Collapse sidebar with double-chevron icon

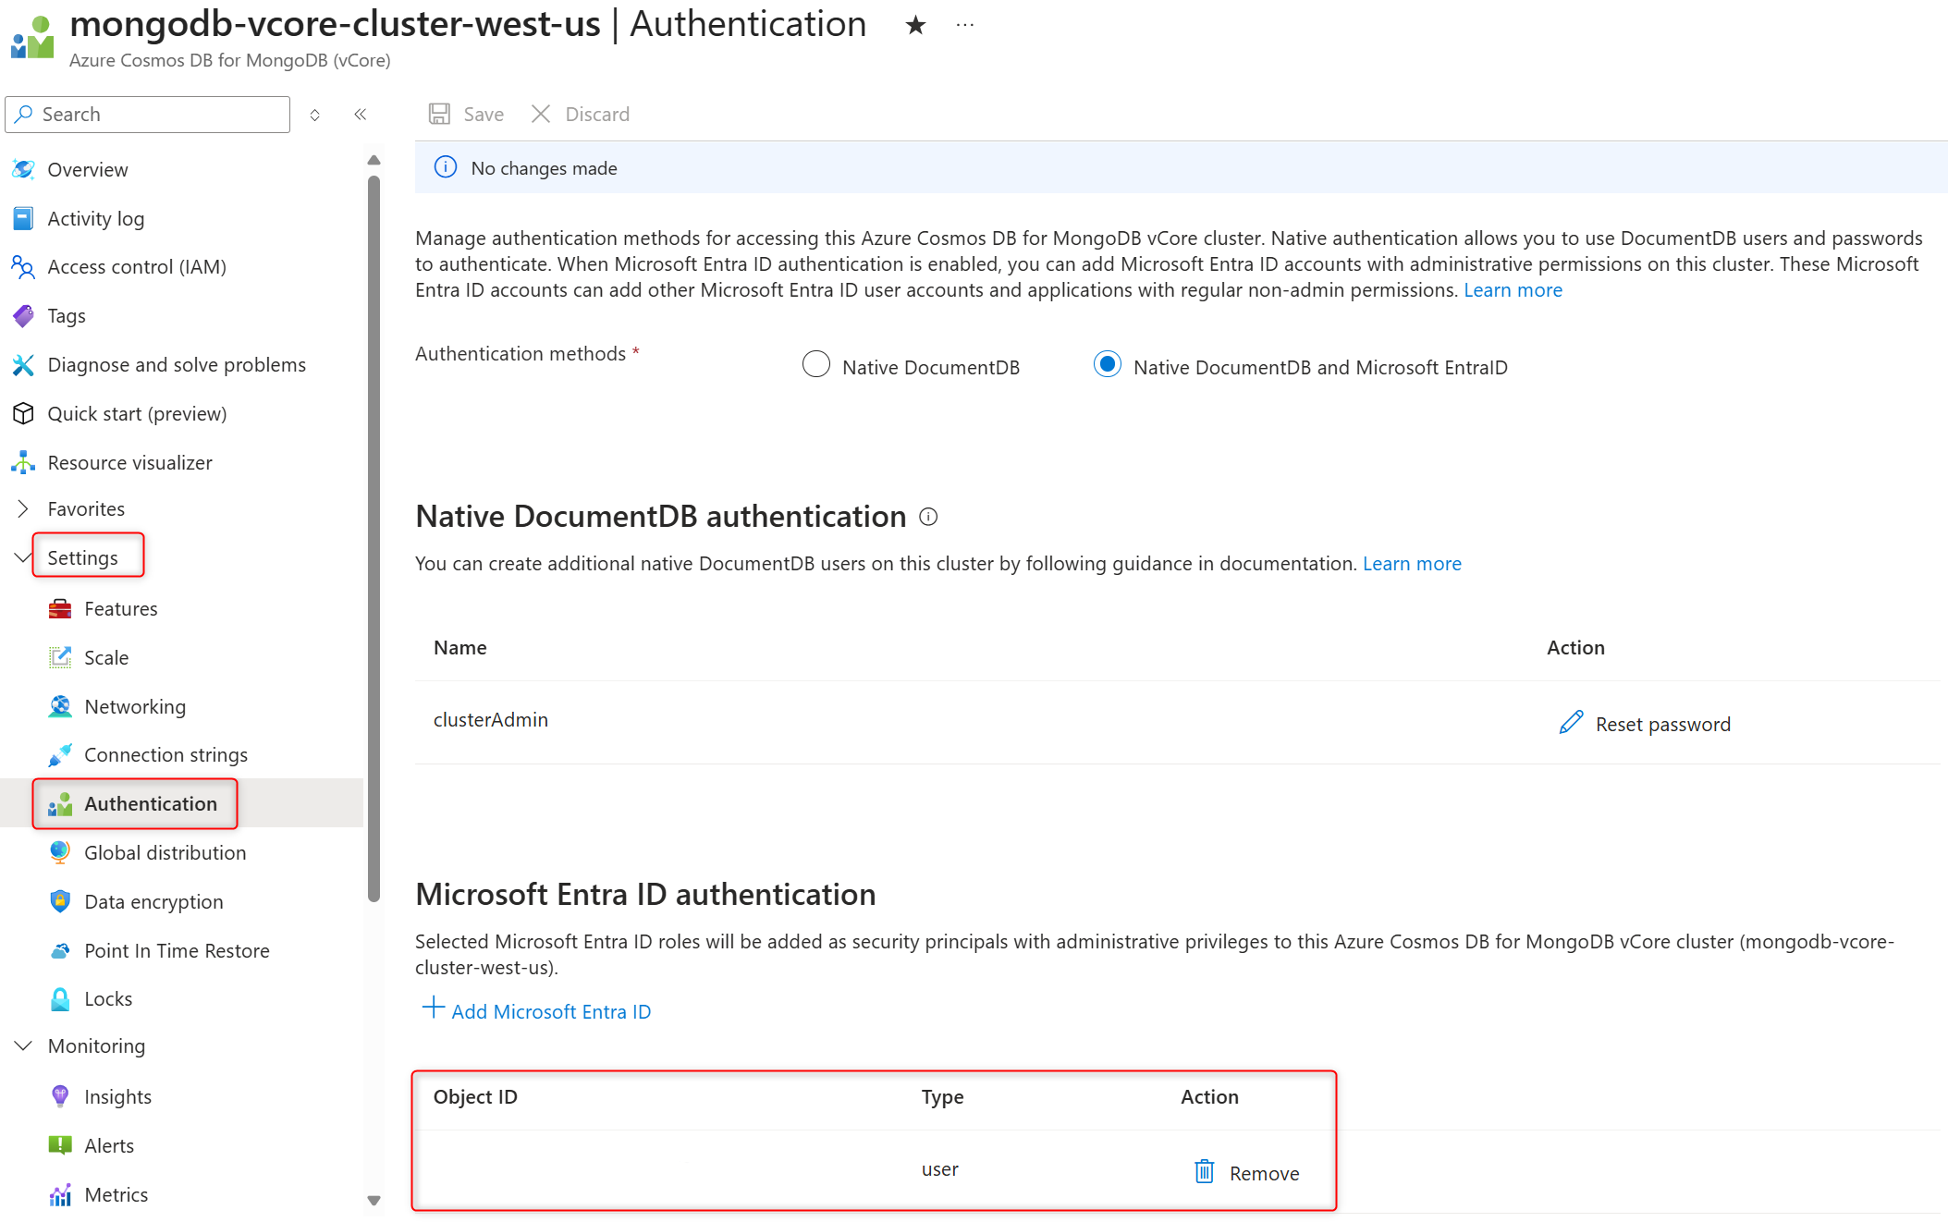click(361, 115)
